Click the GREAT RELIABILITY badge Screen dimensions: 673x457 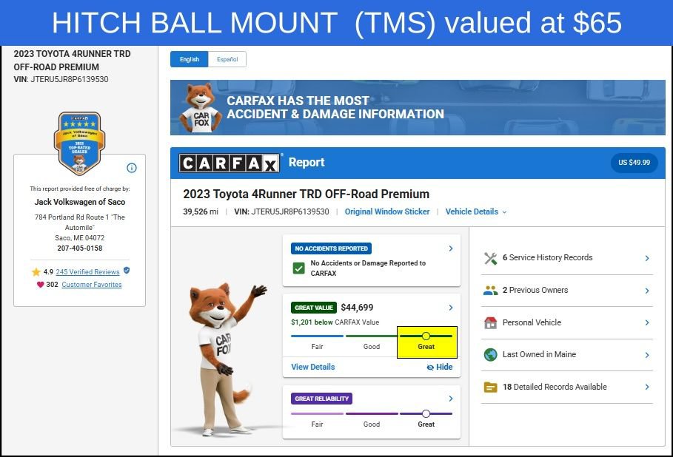[x=322, y=399]
